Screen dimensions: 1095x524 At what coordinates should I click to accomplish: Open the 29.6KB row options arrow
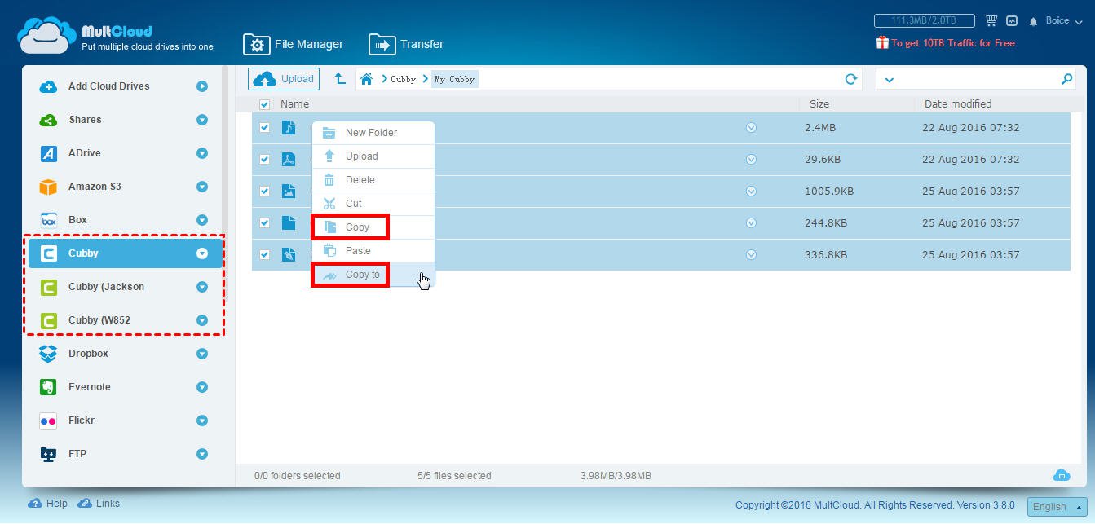[752, 160]
